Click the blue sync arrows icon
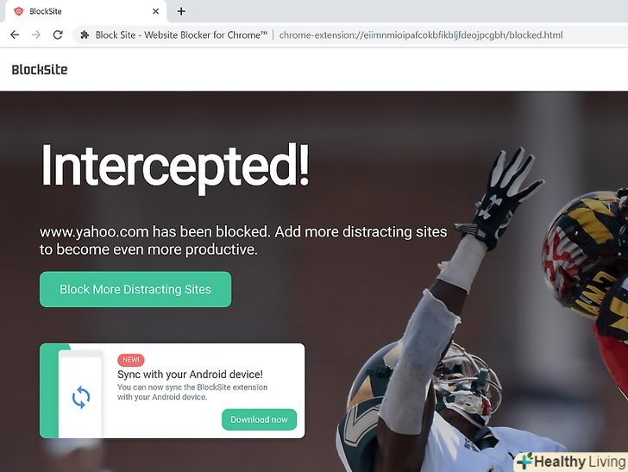 pos(81,398)
